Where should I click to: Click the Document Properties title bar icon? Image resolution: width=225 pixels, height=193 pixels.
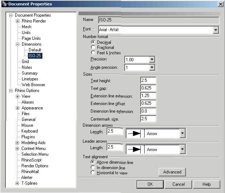coord(4,4)
